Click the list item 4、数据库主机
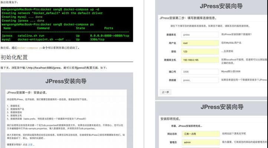This screenshot has height=148, width=268. 14,115
